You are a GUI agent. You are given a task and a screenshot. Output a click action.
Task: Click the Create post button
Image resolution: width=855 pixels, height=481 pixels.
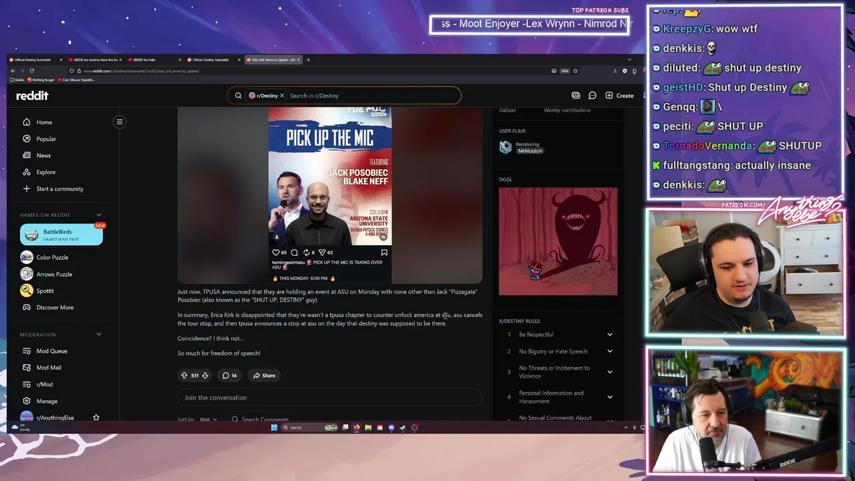620,96
